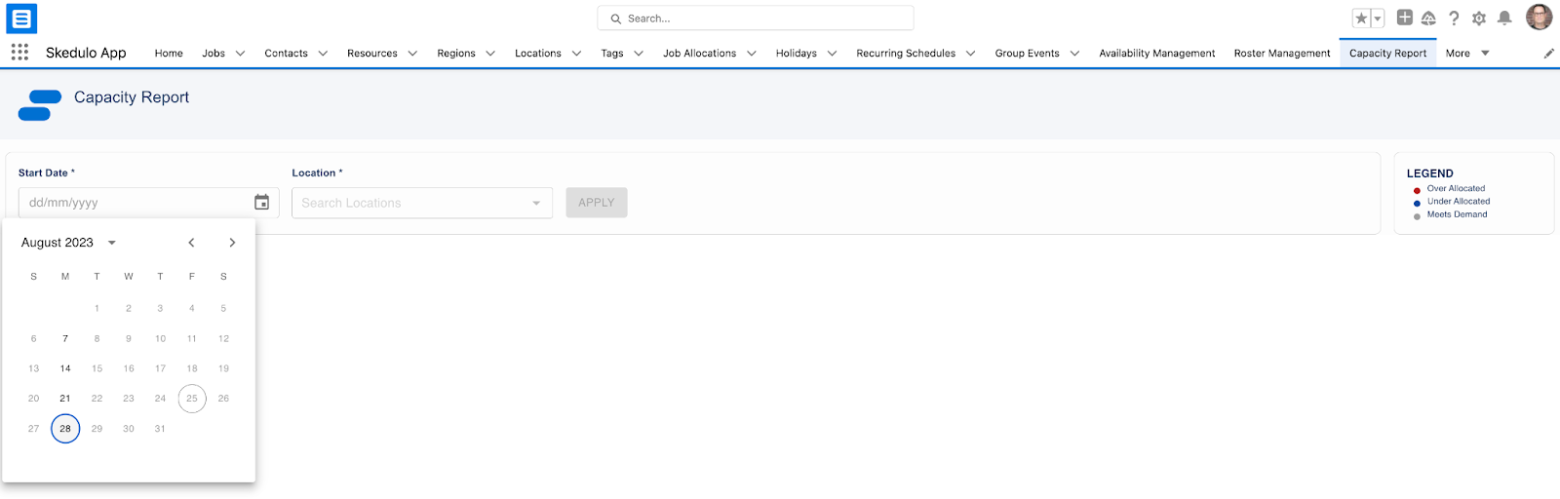Click August 25 in calendar
Image resolution: width=1560 pixels, height=499 pixels.
tap(192, 399)
